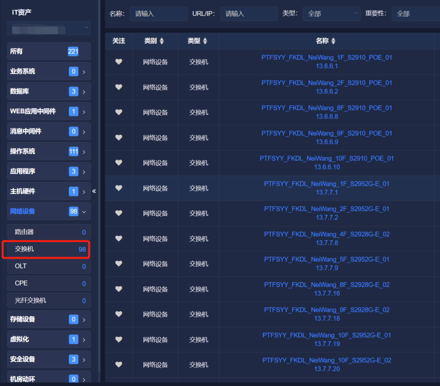Viewport: 440px width, 386px height.
Task: Open device PTFSYY_FKDL_NeiWang_10F_S2952G-E_02 link
Action: [x=327, y=360]
